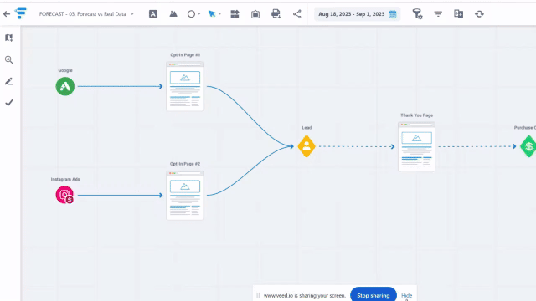536x301 pixels.
Task: Click the zoom magnifier sidebar icon
Action: click(x=9, y=60)
